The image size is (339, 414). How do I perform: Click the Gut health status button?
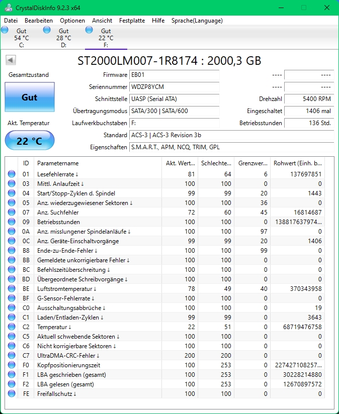[30, 97]
